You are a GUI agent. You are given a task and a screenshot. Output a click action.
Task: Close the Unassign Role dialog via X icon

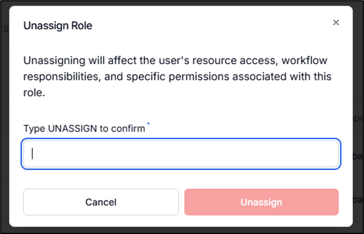coord(336,23)
